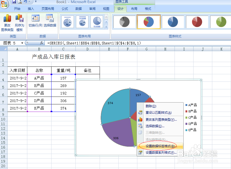The image size is (231, 169).
Task: Open the 公式 ribbon tab
Action: (x=65, y=9)
